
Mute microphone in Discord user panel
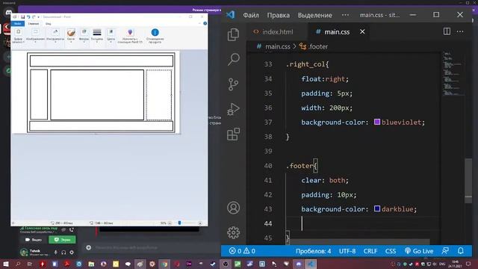click(55, 253)
